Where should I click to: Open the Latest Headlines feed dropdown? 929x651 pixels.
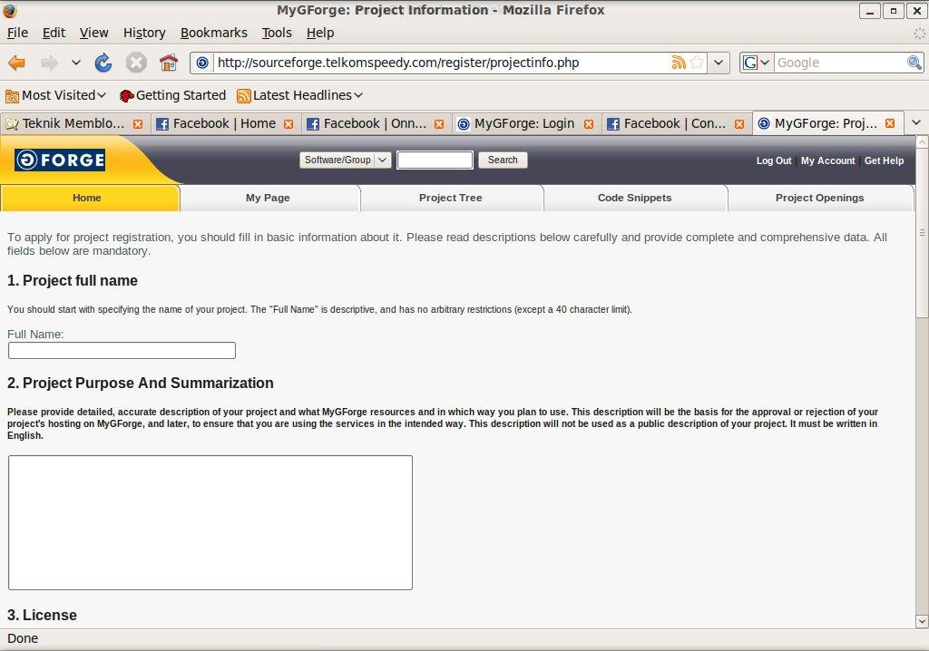click(x=300, y=95)
